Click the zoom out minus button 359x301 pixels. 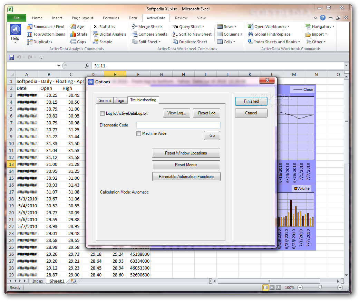pyautogui.click(x=300, y=288)
